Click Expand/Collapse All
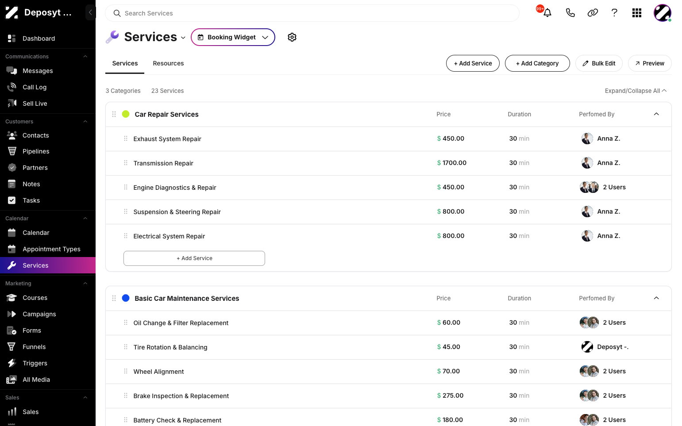Screen dimensions: 682x426 pos(636,91)
